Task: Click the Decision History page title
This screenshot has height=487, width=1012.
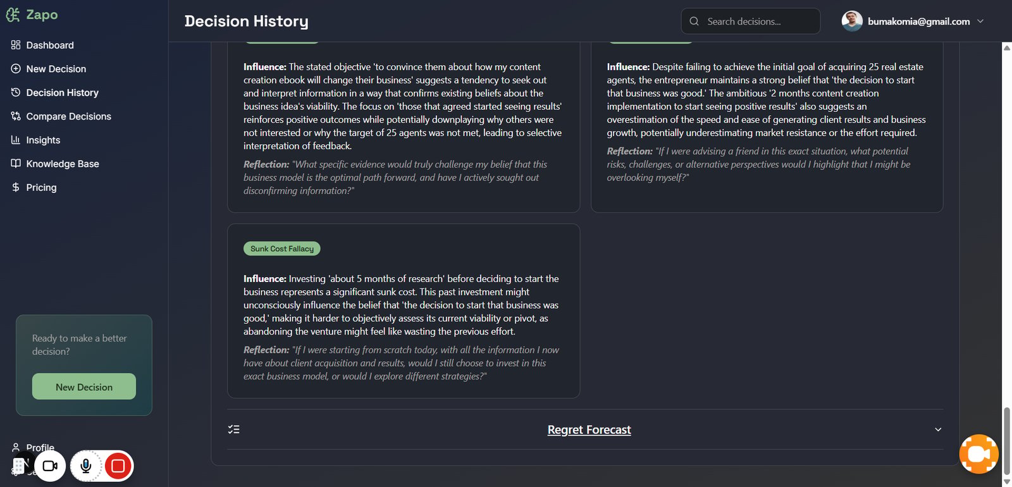Action: [x=247, y=21]
